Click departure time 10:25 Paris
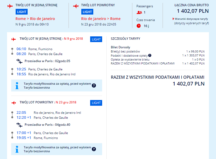This screenshot has width=216, height=159. 21,69
